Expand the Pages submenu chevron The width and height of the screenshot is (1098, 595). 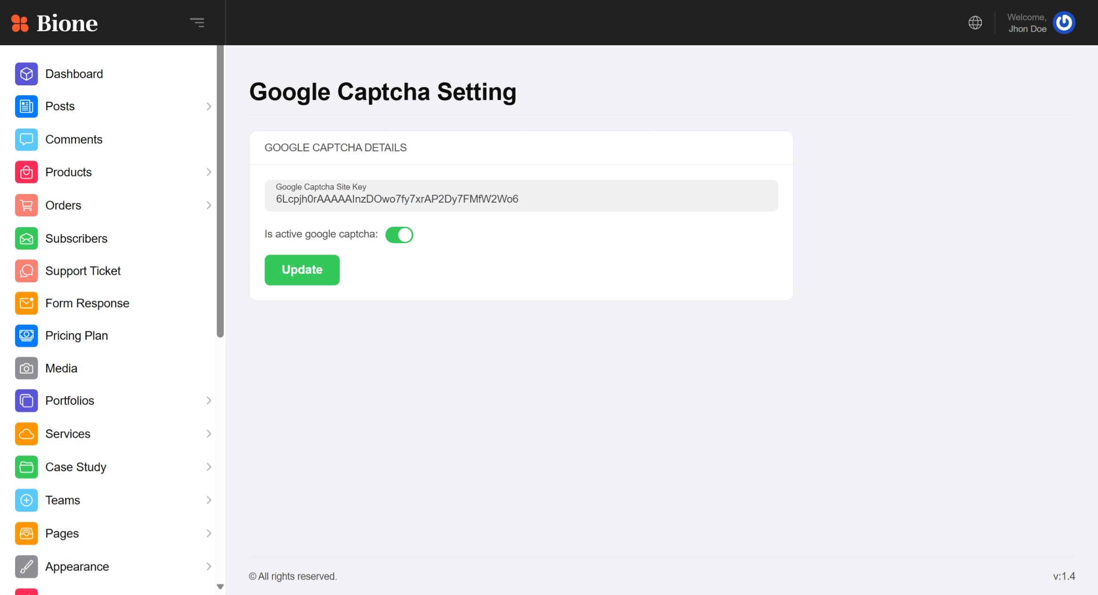tap(209, 533)
